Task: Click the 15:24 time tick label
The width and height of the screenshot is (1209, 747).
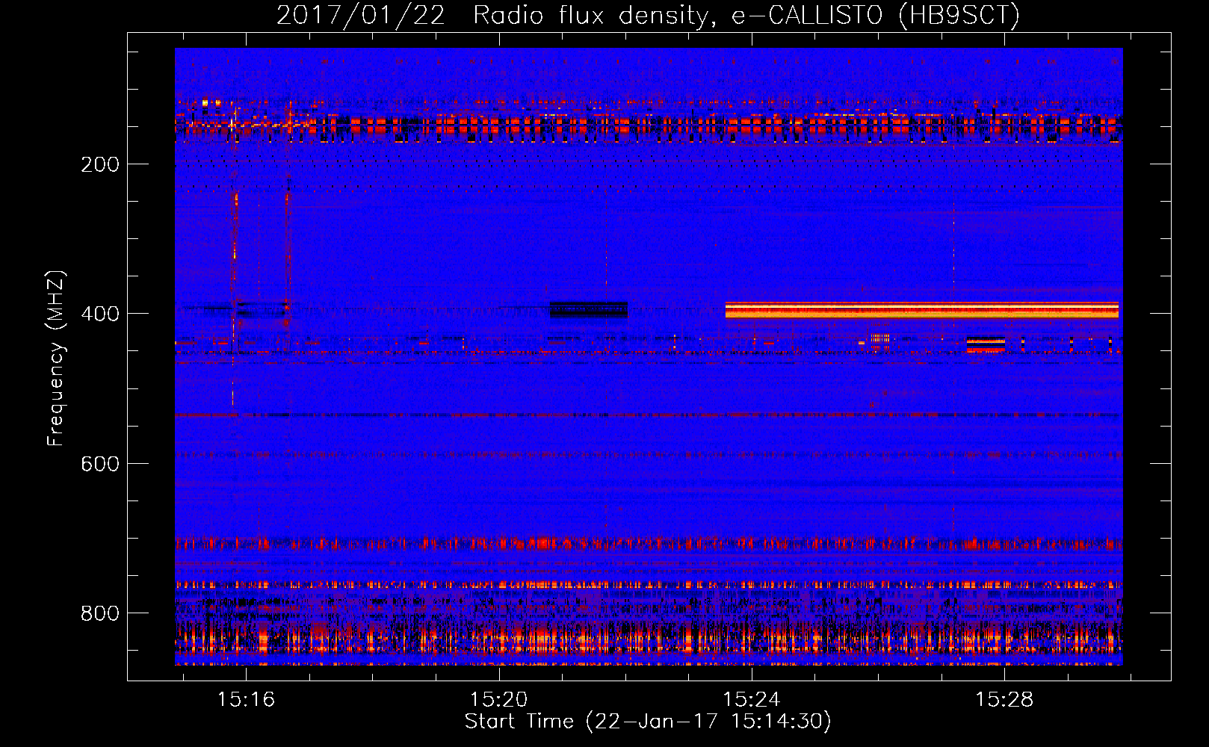Action: pyautogui.click(x=752, y=699)
